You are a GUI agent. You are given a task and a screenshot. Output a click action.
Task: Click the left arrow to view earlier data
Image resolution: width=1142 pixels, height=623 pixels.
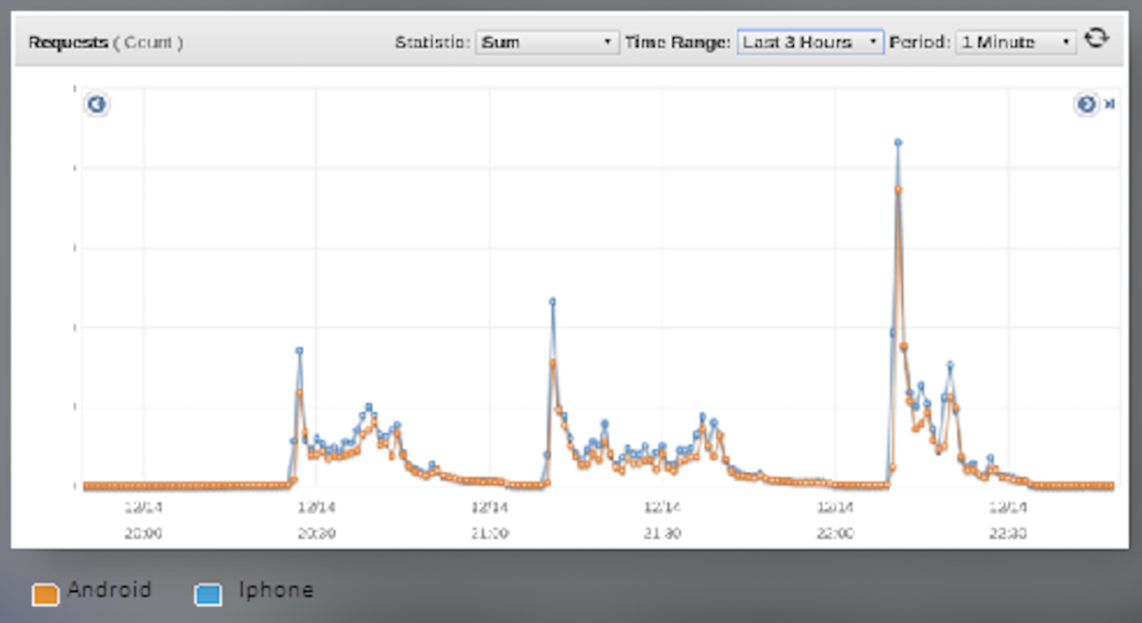tap(96, 105)
